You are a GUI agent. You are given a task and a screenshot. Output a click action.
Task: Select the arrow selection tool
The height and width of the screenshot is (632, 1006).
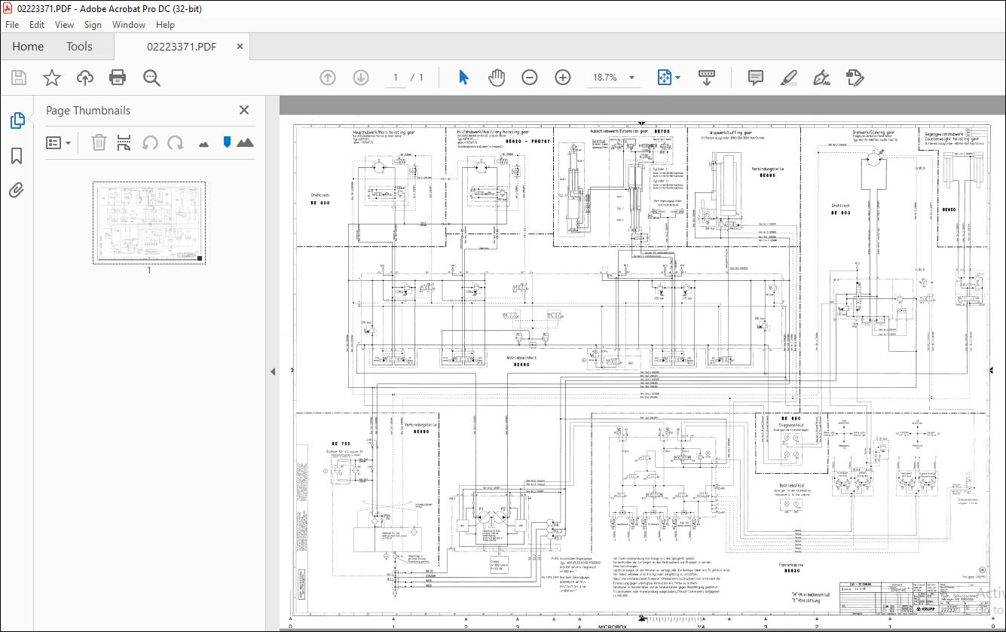click(x=463, y=78)
